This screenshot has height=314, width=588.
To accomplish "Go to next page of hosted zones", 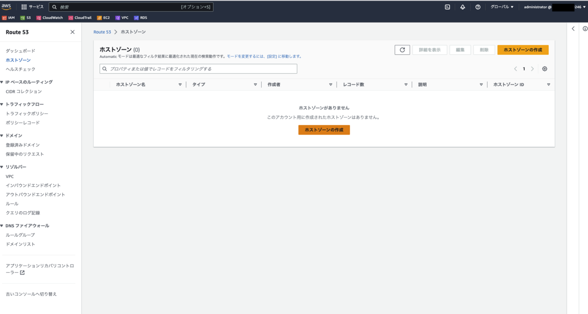I will tap(533, 69).
